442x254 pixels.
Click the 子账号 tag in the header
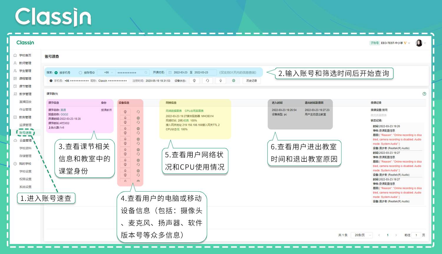click(x=375, y=43)
